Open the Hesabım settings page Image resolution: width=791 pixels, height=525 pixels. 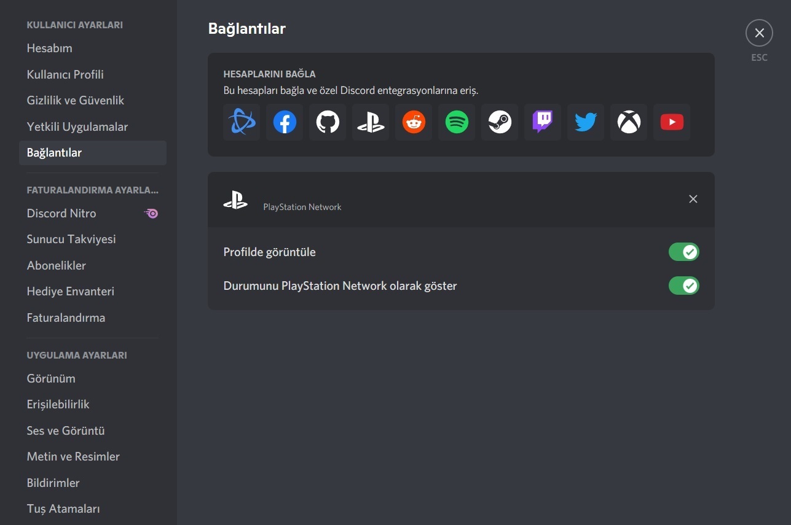(50, 48)
